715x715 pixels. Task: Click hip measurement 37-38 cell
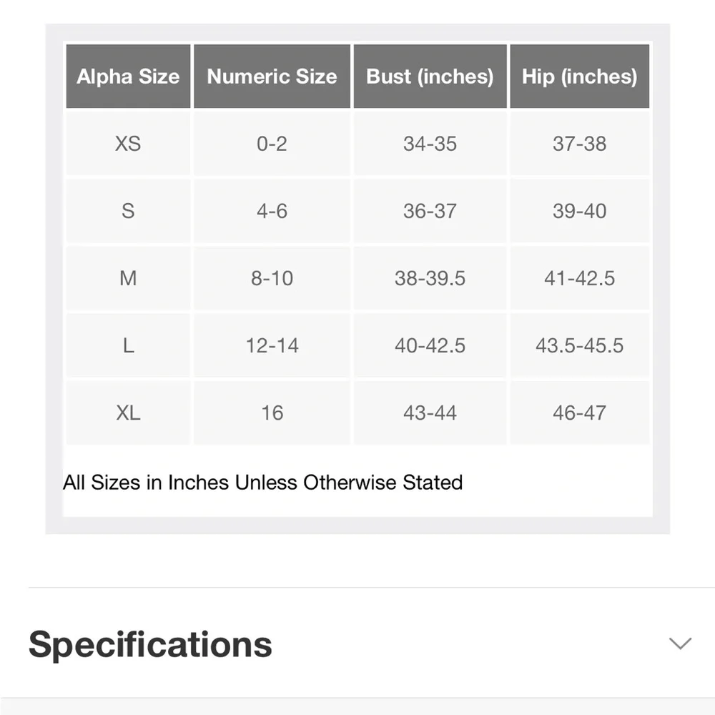580,144
